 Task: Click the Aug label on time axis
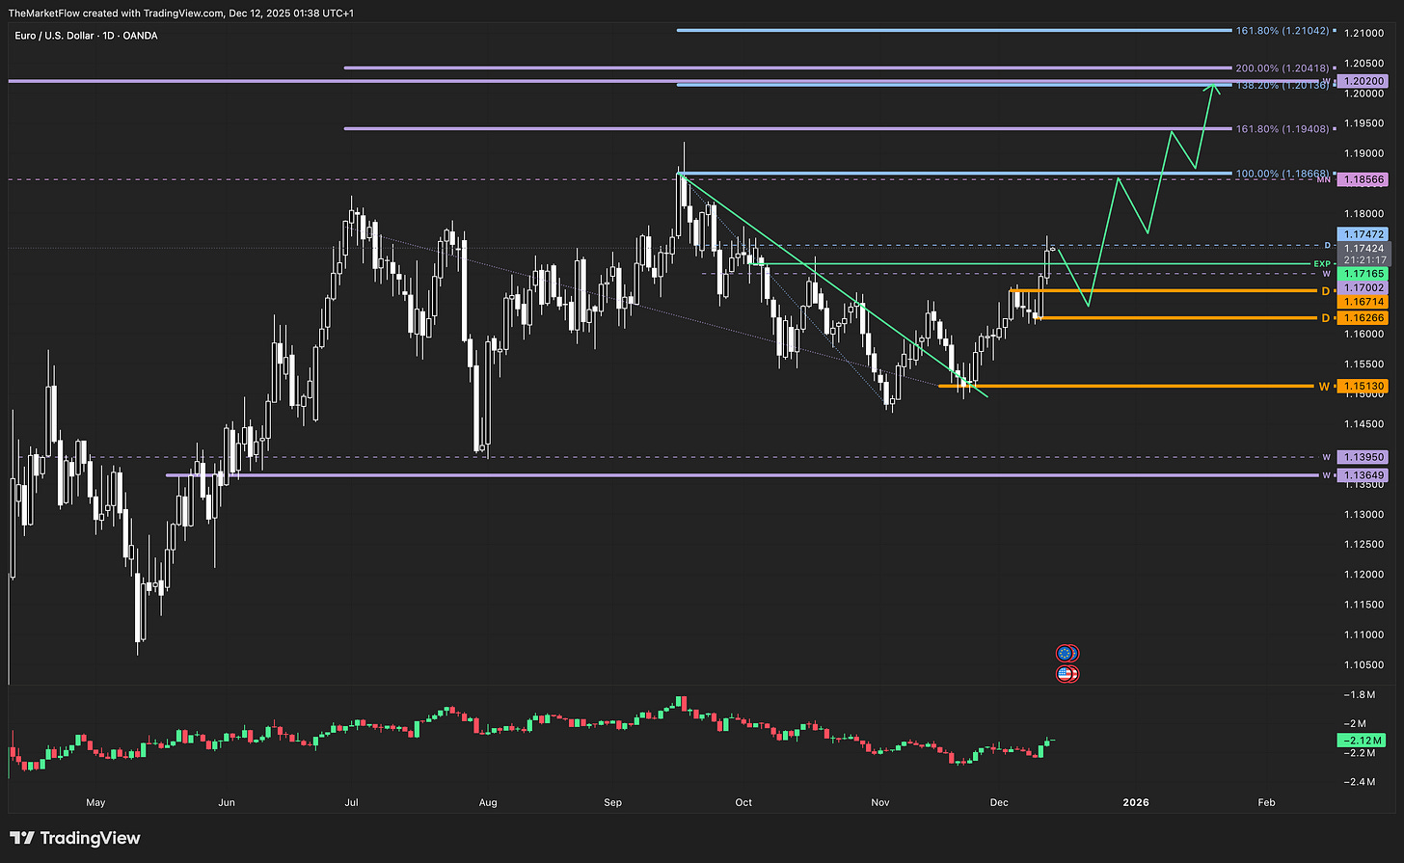click(x=488, y=802)
